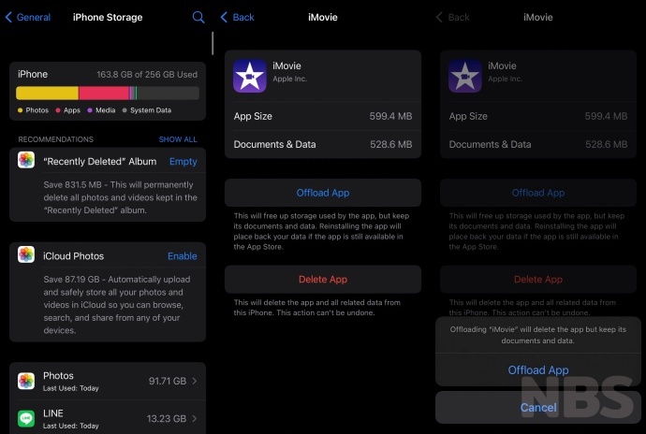Tap the 'Save 831.5 MB' description text
The width and height of the screenshot is (646, 434).
pyautogui.click(x=120, y=197)
